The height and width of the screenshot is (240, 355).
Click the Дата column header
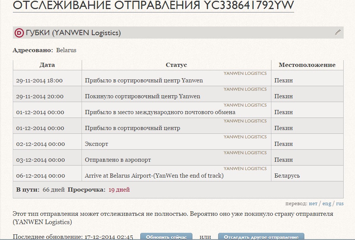click(x=47, y=65)
